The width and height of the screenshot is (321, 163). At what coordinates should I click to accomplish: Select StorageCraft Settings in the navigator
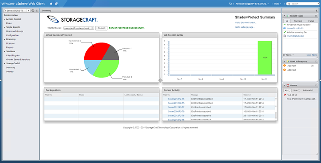(x=10, y=72)
